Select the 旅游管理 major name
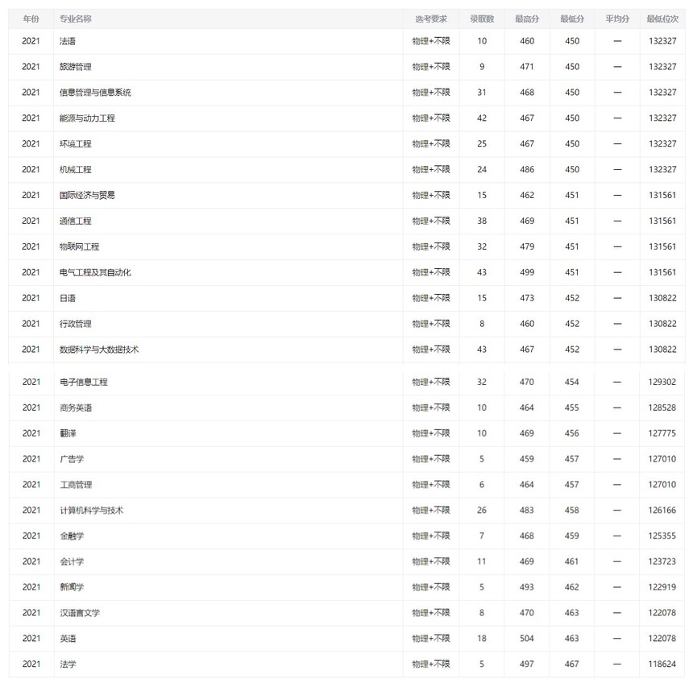 [x=76, y=67]
